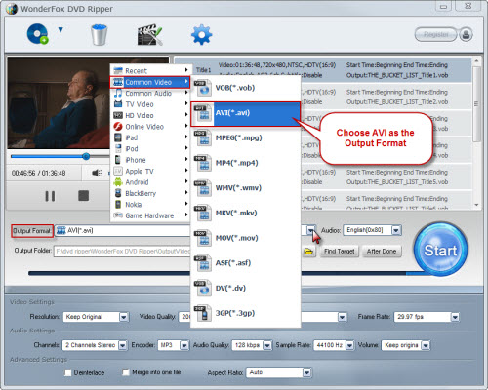Choose AVI(*.avi) format
Screen dimensions: 488x390
tap(246, 113)
